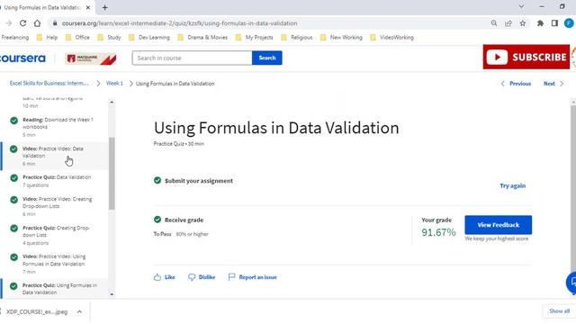Click the Coursera logo
The width and height of the screenshot is (576, 324).
pyautogui.click(x=22, y=58)
